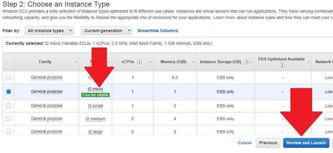This screenshot has height=153, width=333.
Task: Click the t2.large type label
Action: 95,132
